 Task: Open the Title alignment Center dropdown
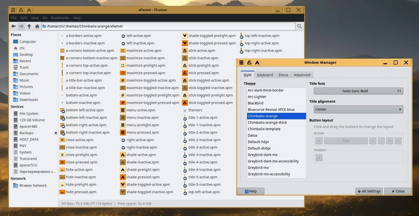(x=358, y=109)
